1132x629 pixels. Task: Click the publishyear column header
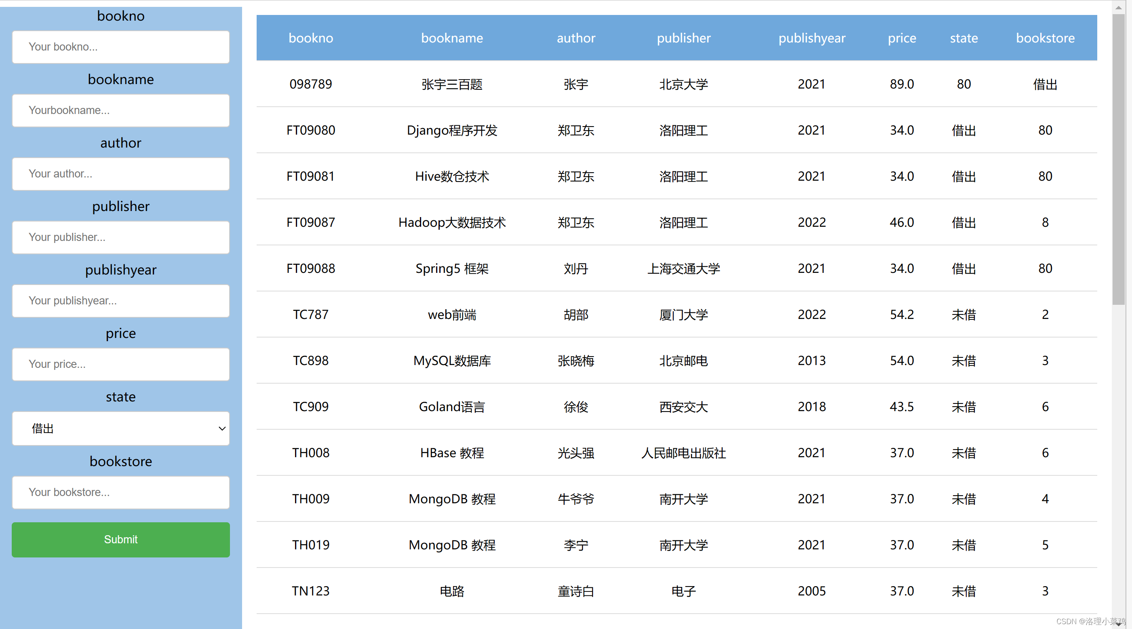point(812,38)
